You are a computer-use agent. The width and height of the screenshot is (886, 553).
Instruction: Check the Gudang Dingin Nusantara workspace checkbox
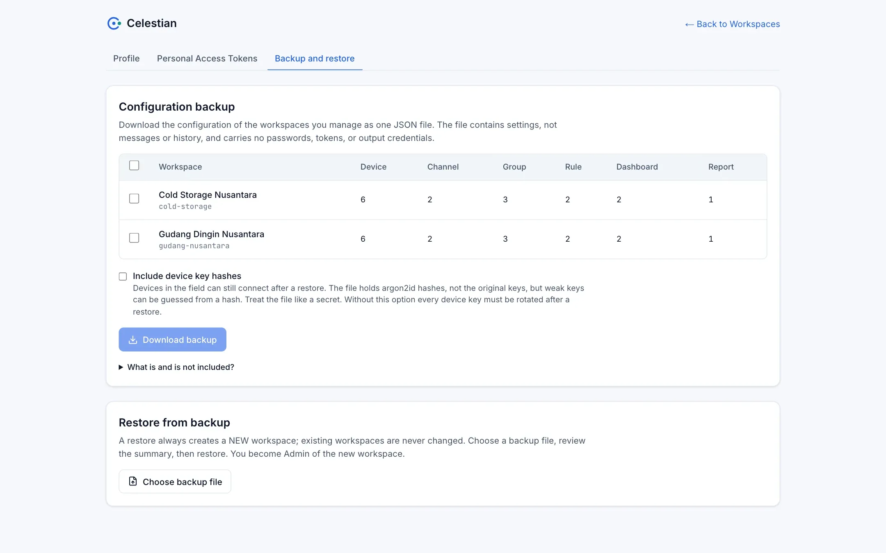click(134, 238)
